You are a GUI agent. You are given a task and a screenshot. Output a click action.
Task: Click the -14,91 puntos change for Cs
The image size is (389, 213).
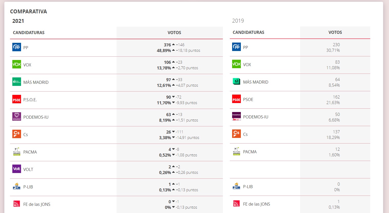point(187,138)
